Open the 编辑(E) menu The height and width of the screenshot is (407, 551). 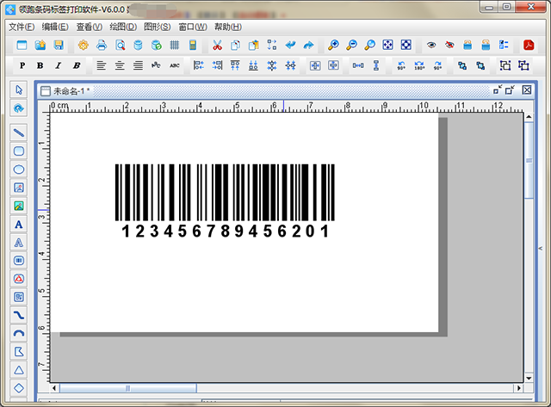point(55,27)
